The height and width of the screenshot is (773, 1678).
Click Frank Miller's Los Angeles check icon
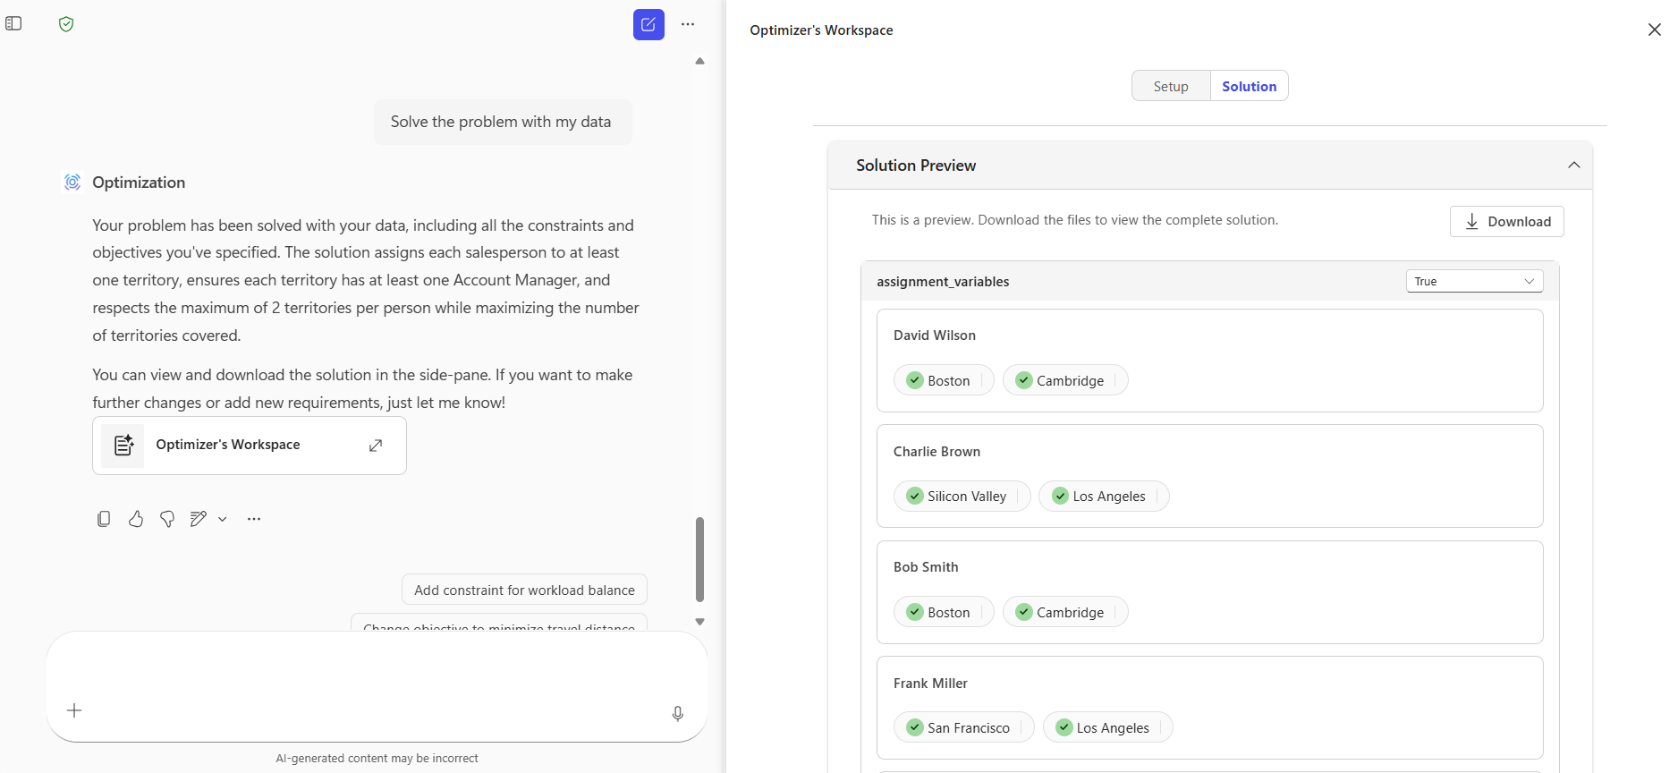(x=1064, y=727)
